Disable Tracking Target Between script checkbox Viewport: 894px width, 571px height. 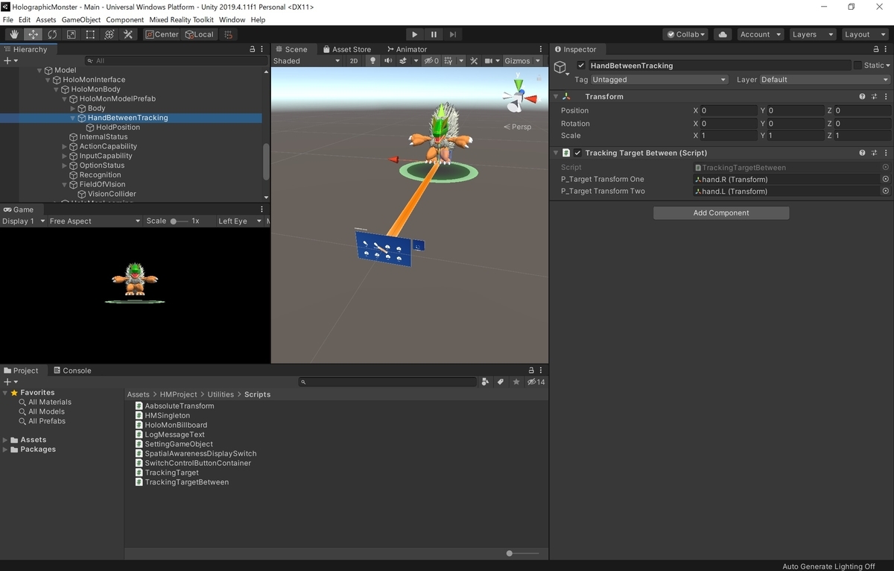click(x=577, y=153)
